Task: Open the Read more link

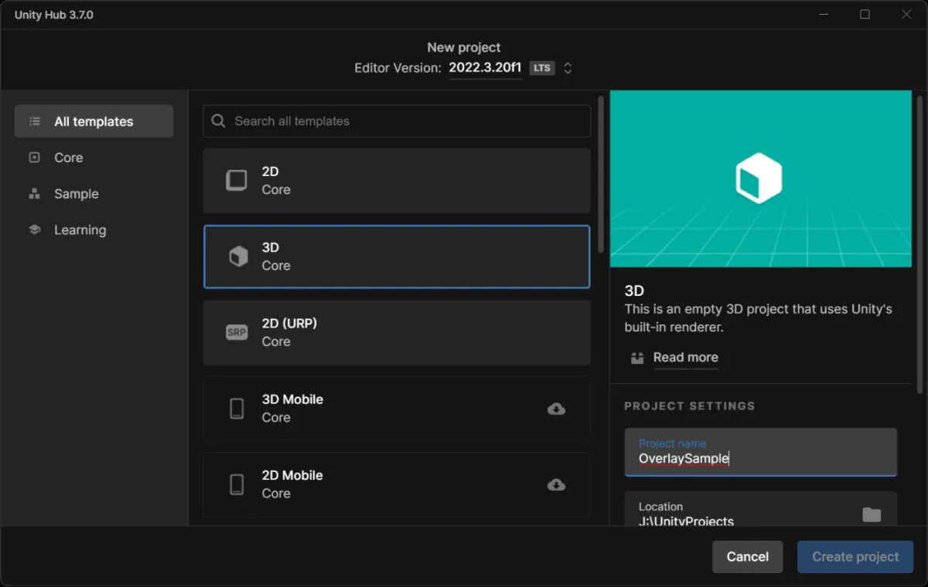Action: 685,358
